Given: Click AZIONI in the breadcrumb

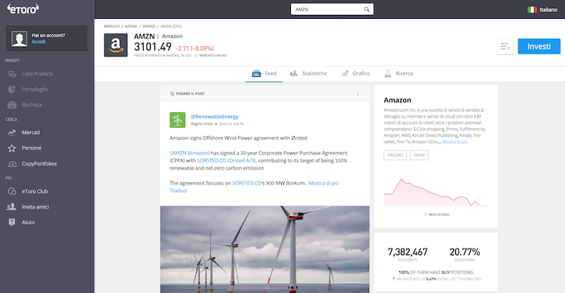Looking at the screenshot, I should 131,26.
